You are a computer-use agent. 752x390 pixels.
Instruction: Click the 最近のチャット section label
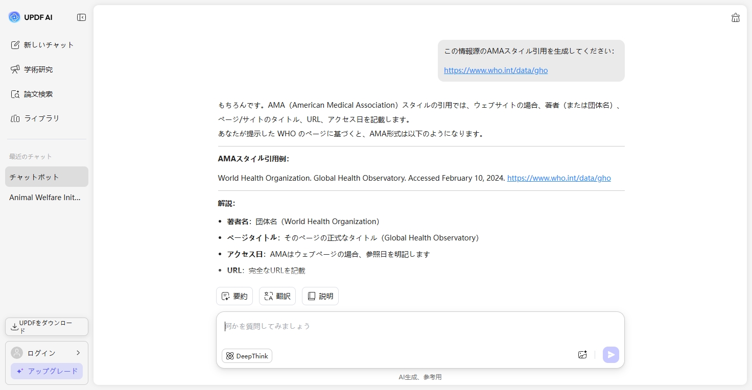31,157
